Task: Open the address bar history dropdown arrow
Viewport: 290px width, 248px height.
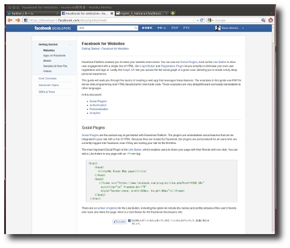Action: tap(198, 21)
